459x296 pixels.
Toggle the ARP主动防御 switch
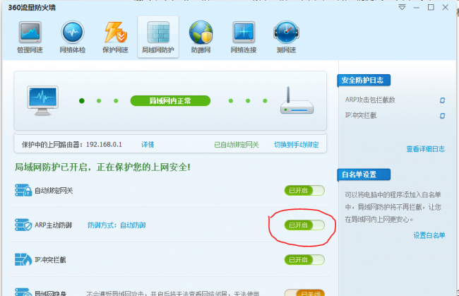pyautogui.click(x=304, y=225)
